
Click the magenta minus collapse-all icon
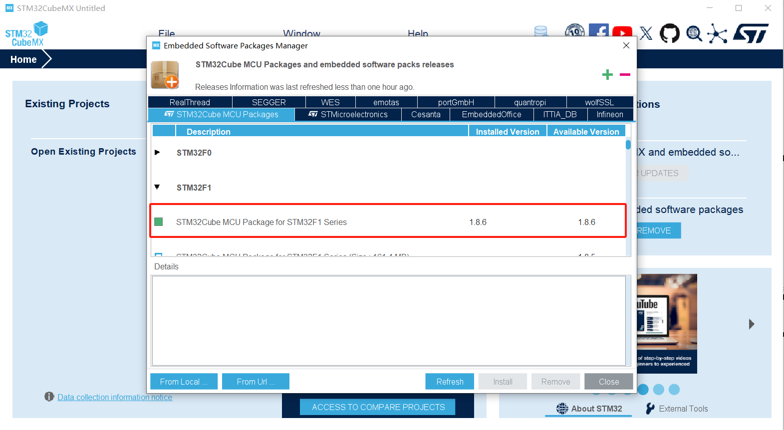click(x=625, y=75)
